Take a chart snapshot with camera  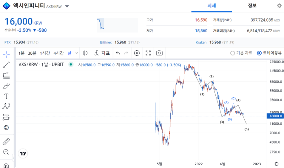tap(159, 53)
